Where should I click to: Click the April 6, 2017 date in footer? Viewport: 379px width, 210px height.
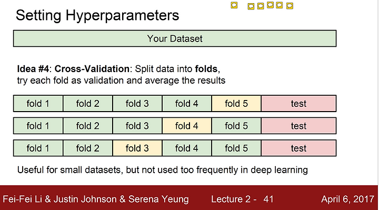[347, 199]
